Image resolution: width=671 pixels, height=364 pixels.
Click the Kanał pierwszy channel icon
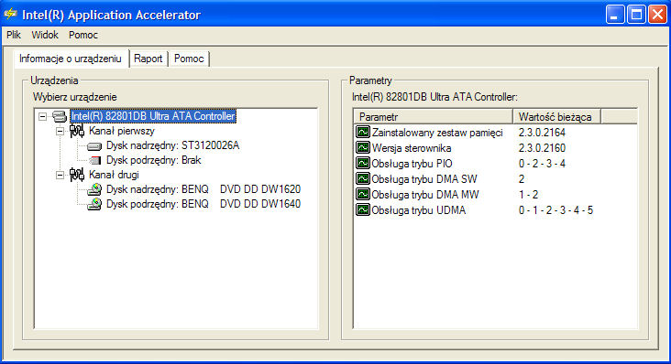pos(77,131)
